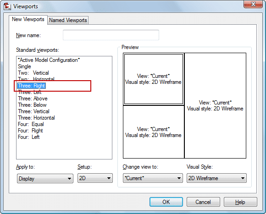Choose Three: Above viewport layout

click(x=33, y=99)
